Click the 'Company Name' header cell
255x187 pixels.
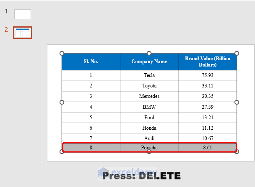pos(149,61)
